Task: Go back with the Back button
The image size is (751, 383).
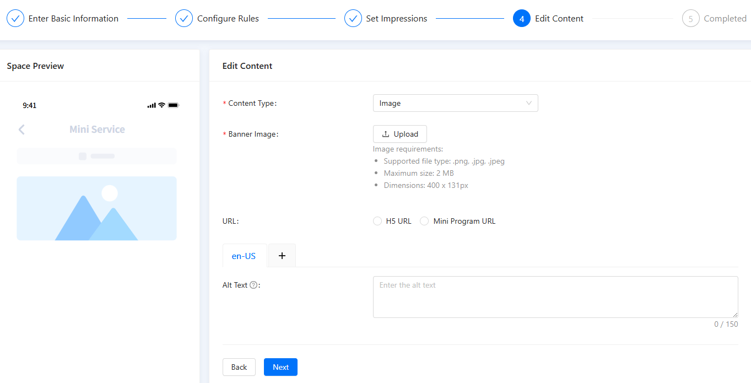Action: point(239,367)
